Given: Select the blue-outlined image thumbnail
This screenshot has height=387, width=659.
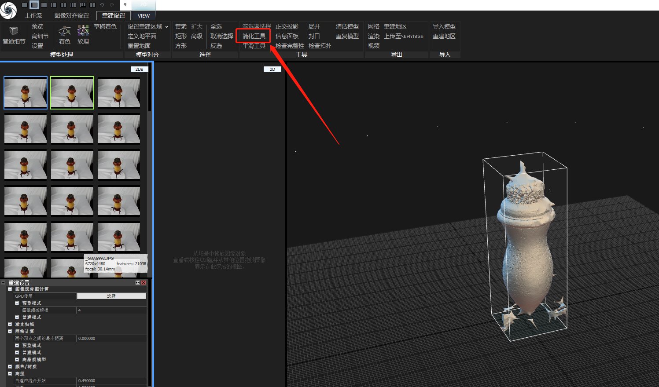Looking at the screenshot, I should click(x=26, y=93).
